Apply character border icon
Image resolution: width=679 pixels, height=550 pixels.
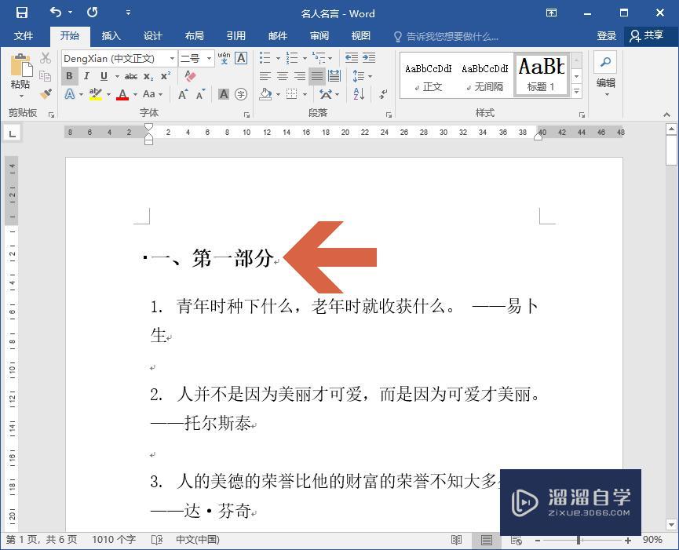click(x=241, y=58)
